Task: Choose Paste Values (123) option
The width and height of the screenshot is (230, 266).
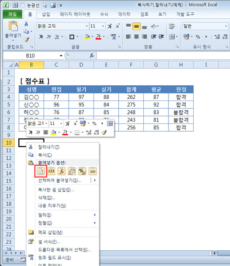Action: 51,171
